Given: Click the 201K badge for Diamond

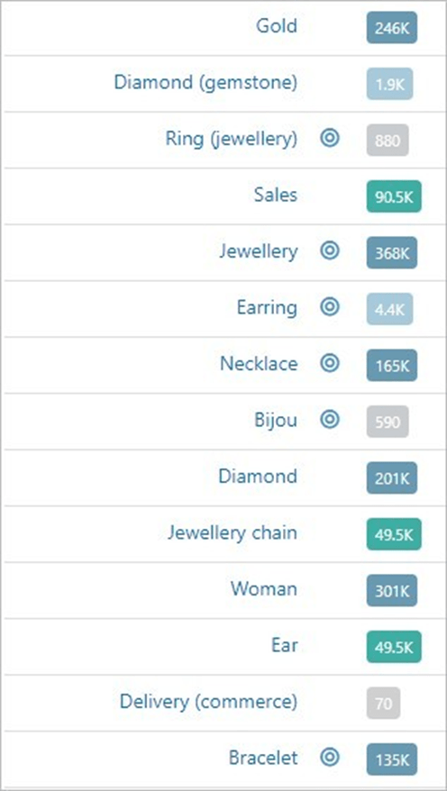Looking at the screenshot, I should click(x=392, y=477).
